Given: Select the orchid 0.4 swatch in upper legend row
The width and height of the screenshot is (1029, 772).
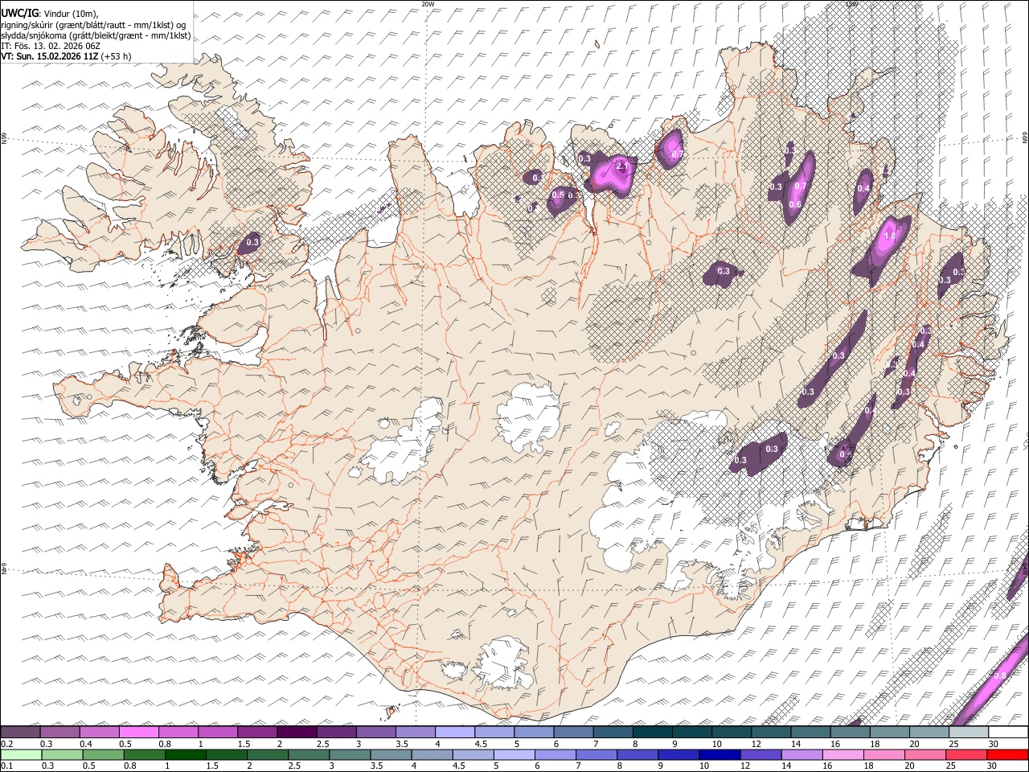Looking at the screenshot, I should (99, 732).
